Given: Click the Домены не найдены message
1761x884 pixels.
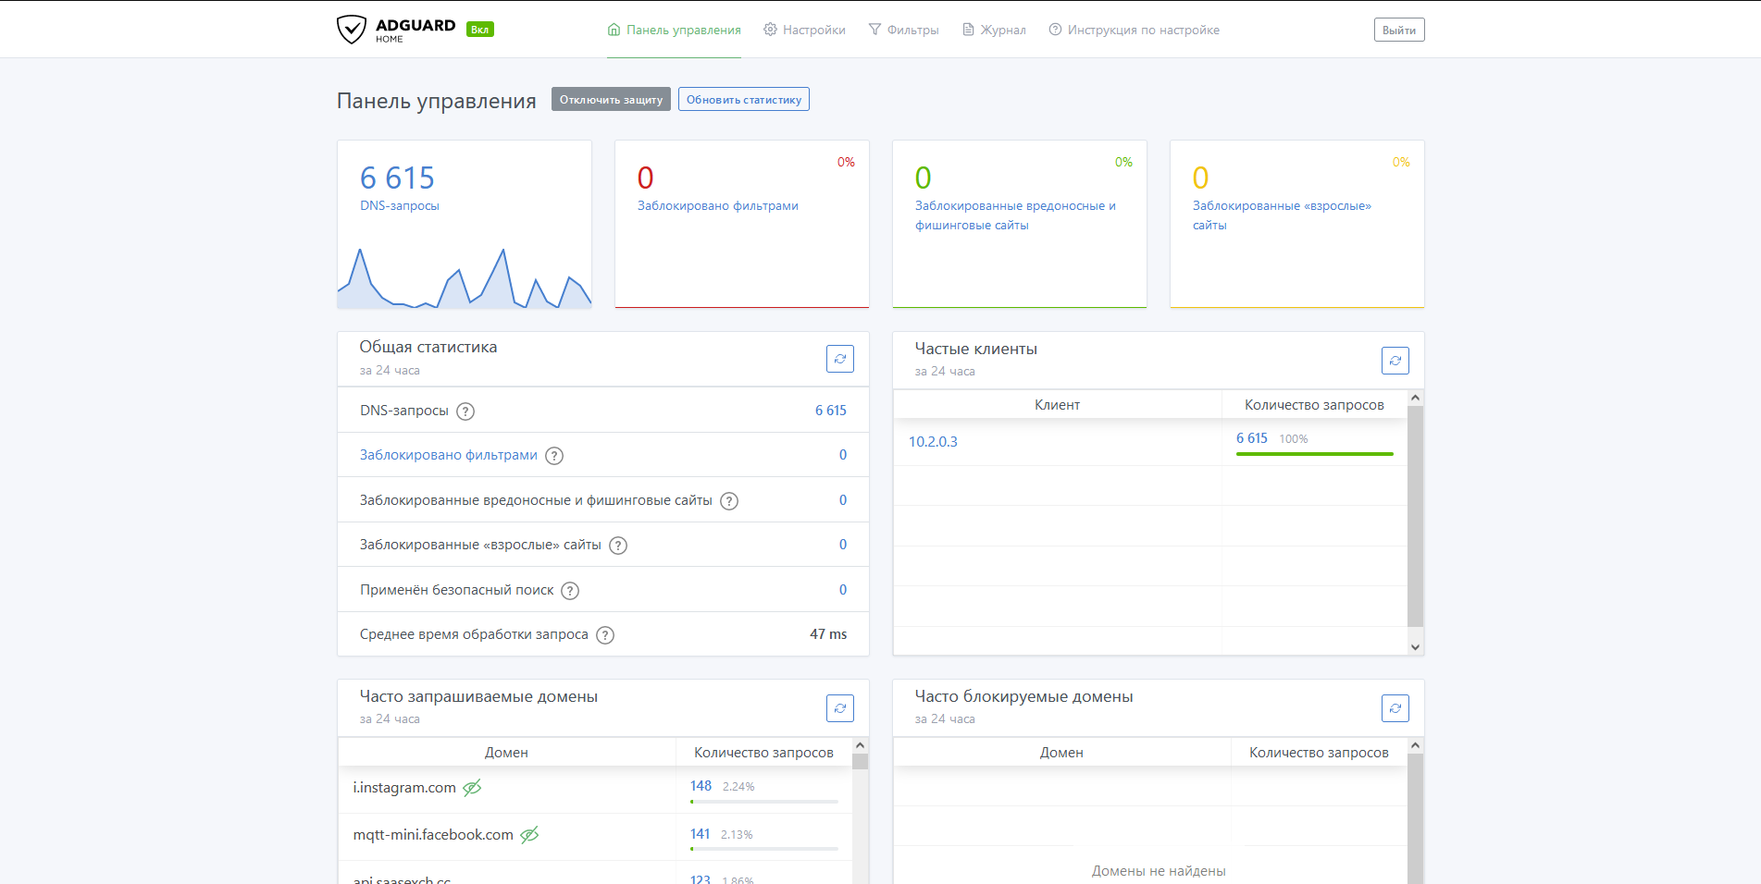Looking at the screenshot, I should point(1159,871).
